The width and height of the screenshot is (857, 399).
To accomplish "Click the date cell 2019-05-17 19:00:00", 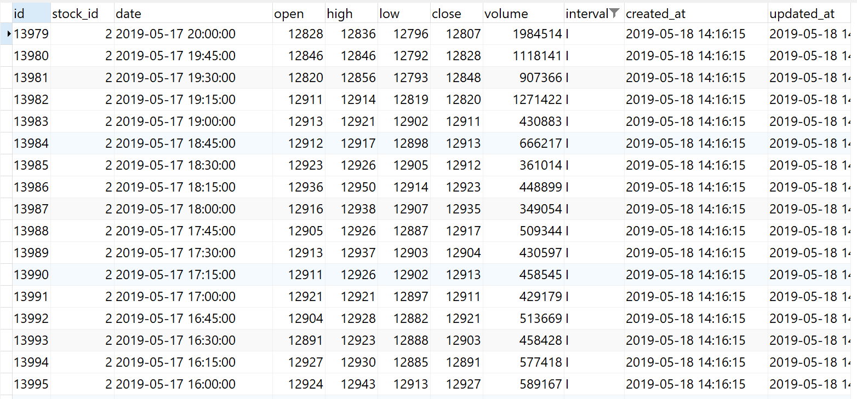I will 193,122.
